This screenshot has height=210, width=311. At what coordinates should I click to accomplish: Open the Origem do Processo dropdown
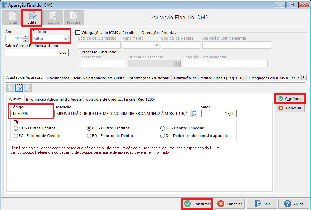pos(177,64)
